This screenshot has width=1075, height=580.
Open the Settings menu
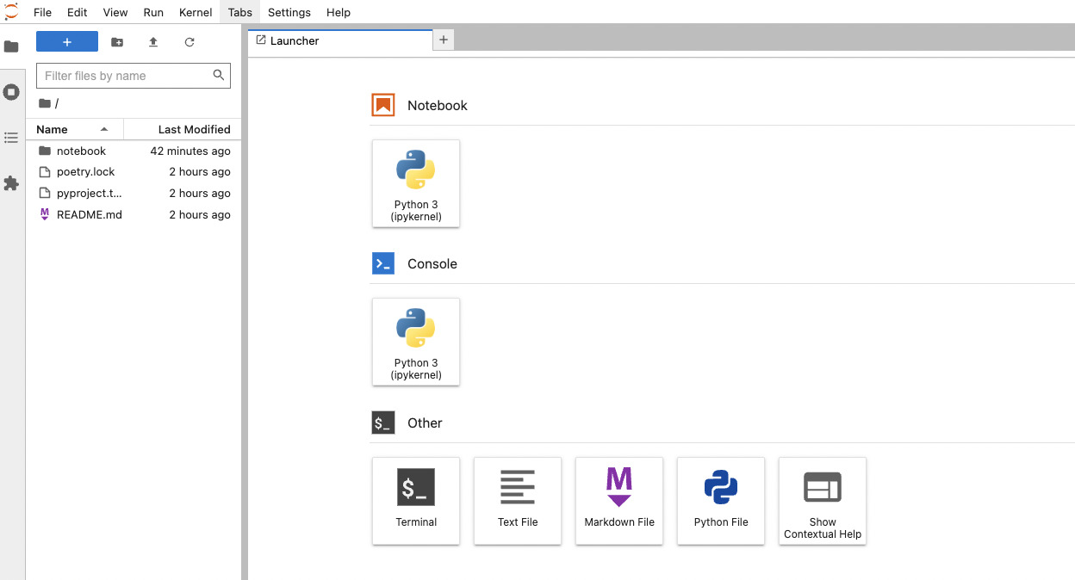[289, 12]
